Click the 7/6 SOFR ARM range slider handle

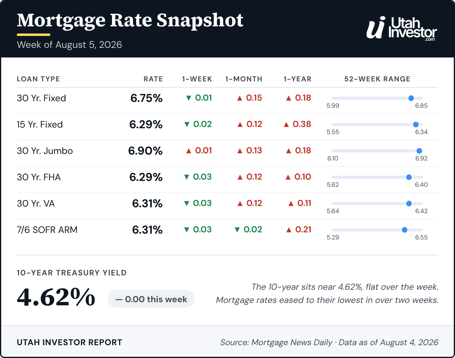tap(404, 230)
